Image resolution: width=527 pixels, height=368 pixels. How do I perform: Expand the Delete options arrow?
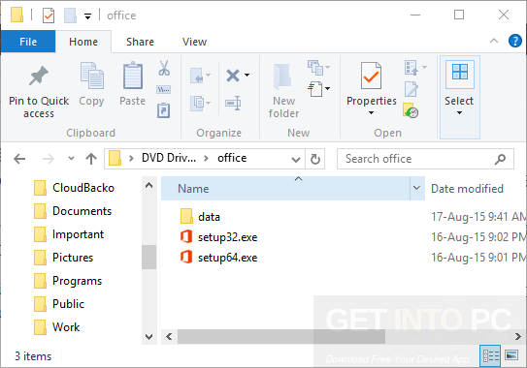(x=247, y=75)
